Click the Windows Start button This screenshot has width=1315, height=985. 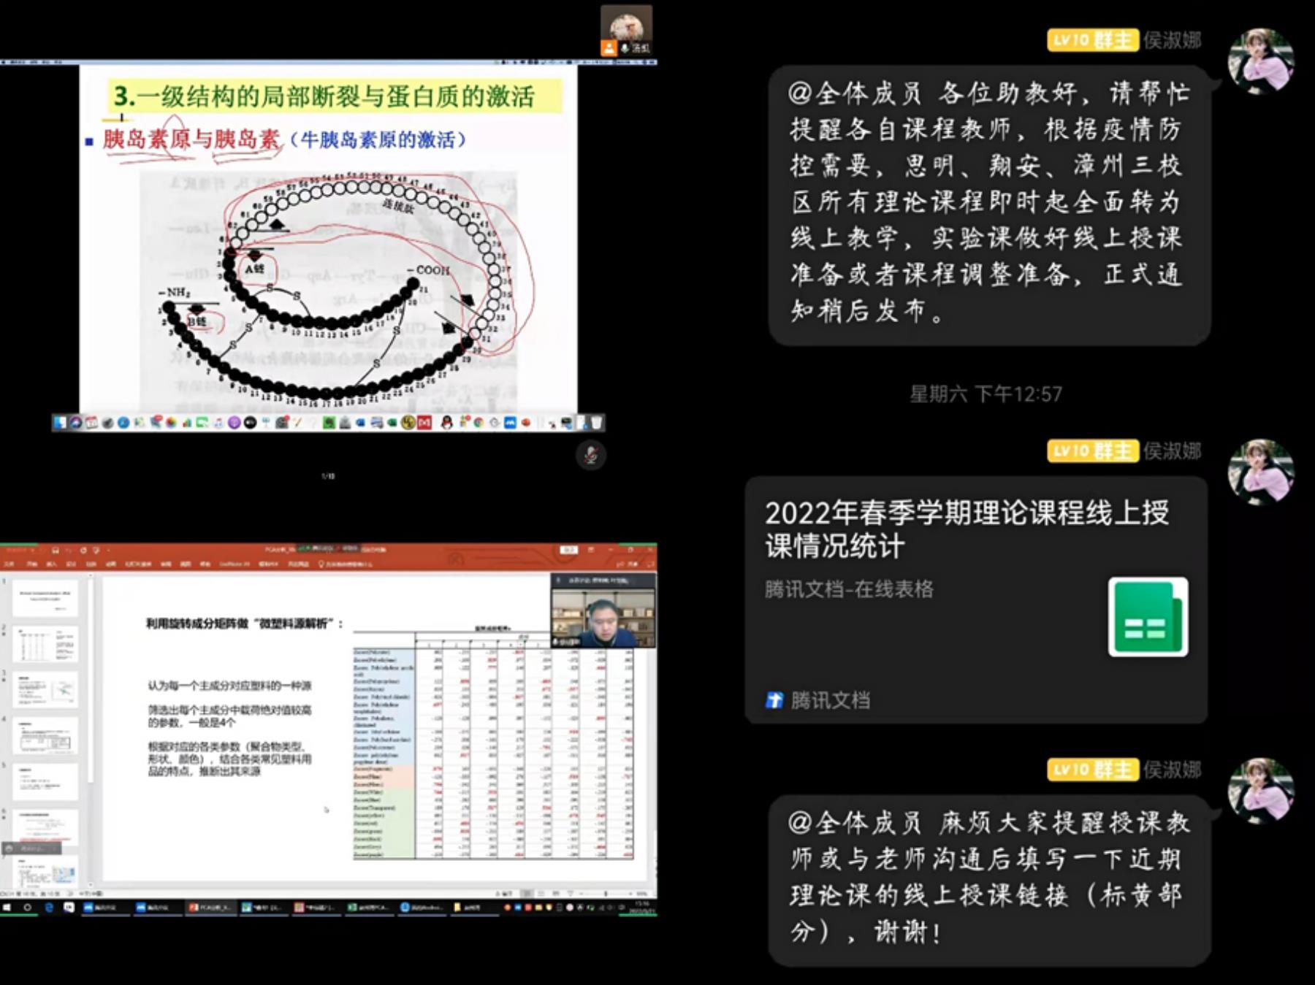click(x=7, y=908)
